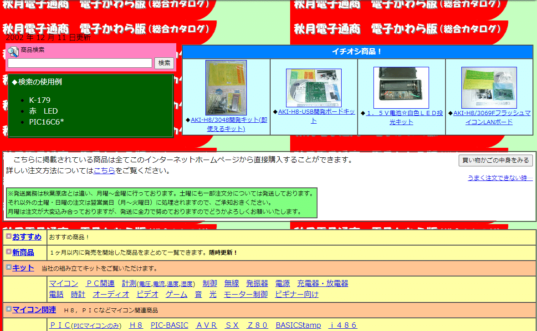The width and height of the screenshot is (537, 331).
Task: Open the SX microcontroller link
Action: coord(232,325)
